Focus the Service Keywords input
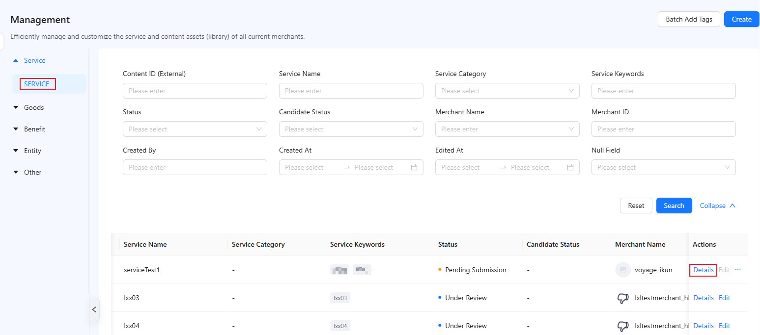This screenshot has width=760, height=335. pos(664,91)
